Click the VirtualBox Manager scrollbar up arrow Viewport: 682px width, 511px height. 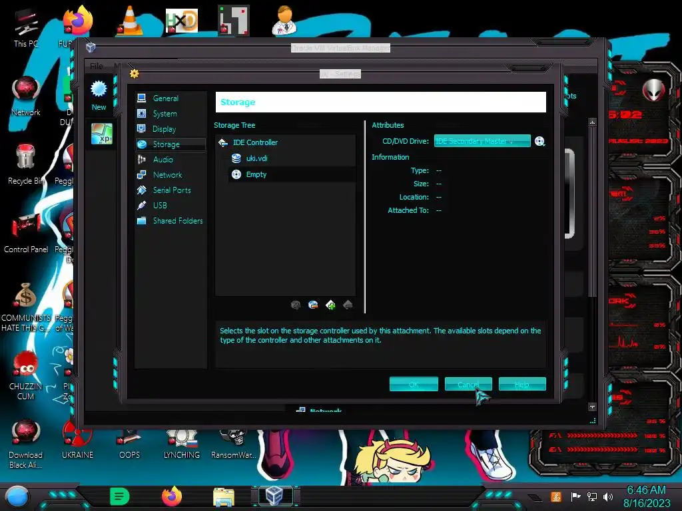[592, 123]
